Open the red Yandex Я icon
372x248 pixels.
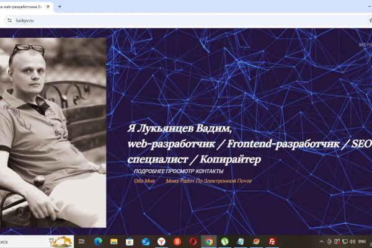[x=177, y=242]
